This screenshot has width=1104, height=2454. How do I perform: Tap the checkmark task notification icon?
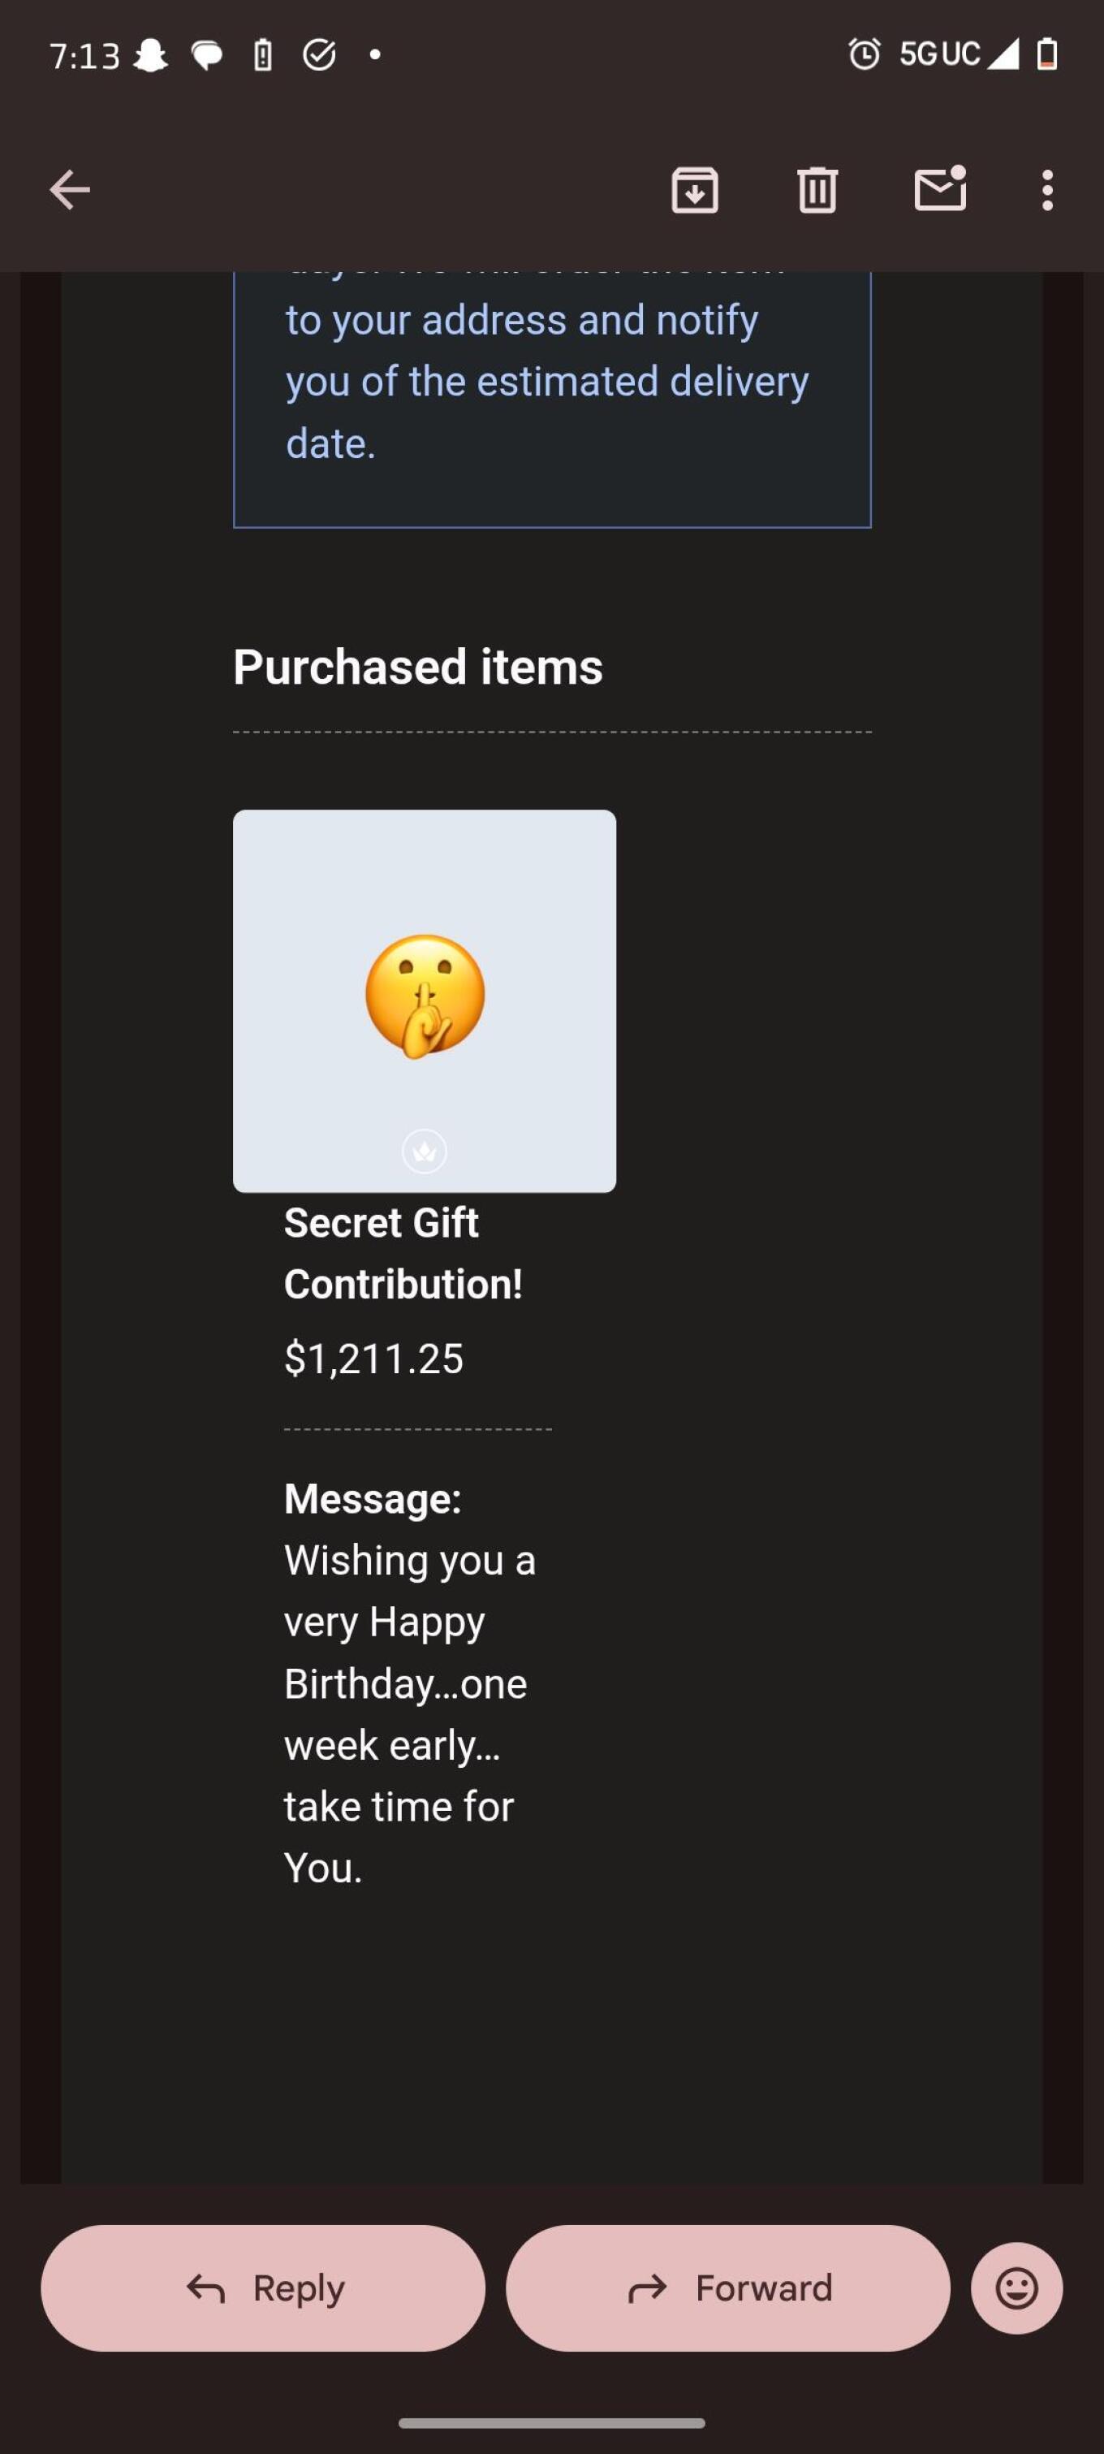[x=319, y=55]
